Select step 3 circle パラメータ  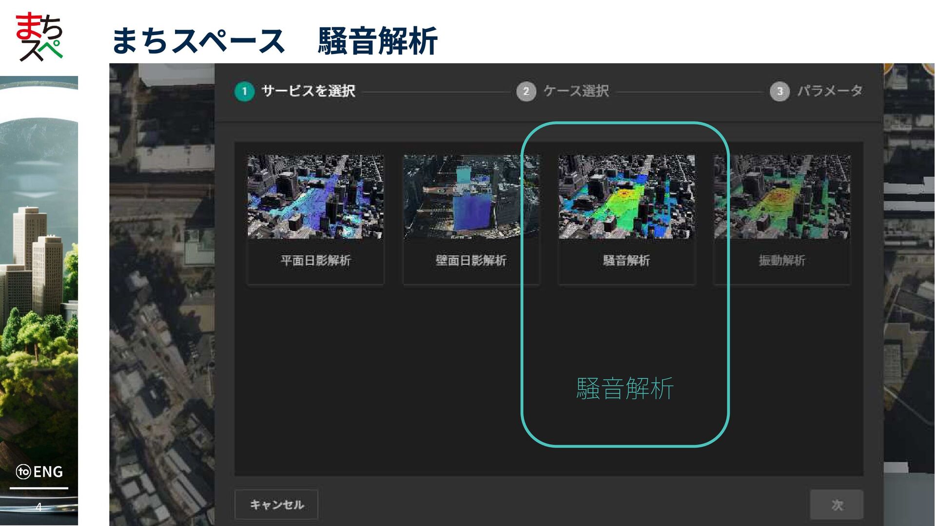pyautogui.click(x=780, y=92)
